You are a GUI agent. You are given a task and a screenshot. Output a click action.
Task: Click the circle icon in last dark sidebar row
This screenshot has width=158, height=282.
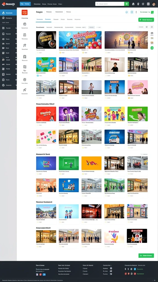3,85
